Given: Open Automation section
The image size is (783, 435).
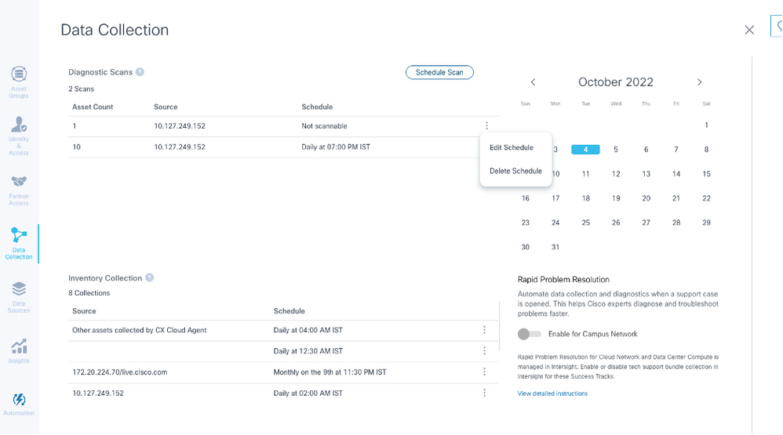Looking at the screenshot, I should (19, 404).
